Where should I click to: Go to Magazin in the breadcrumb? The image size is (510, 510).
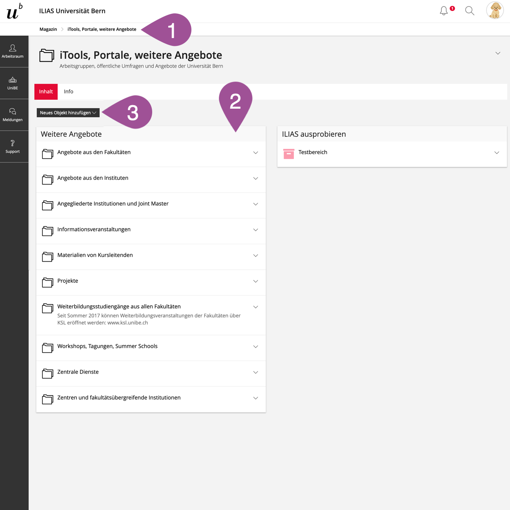48,29
